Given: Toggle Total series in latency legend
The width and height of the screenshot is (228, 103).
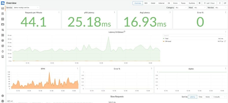Looking at the screenshot, I should tap(166, 39).
